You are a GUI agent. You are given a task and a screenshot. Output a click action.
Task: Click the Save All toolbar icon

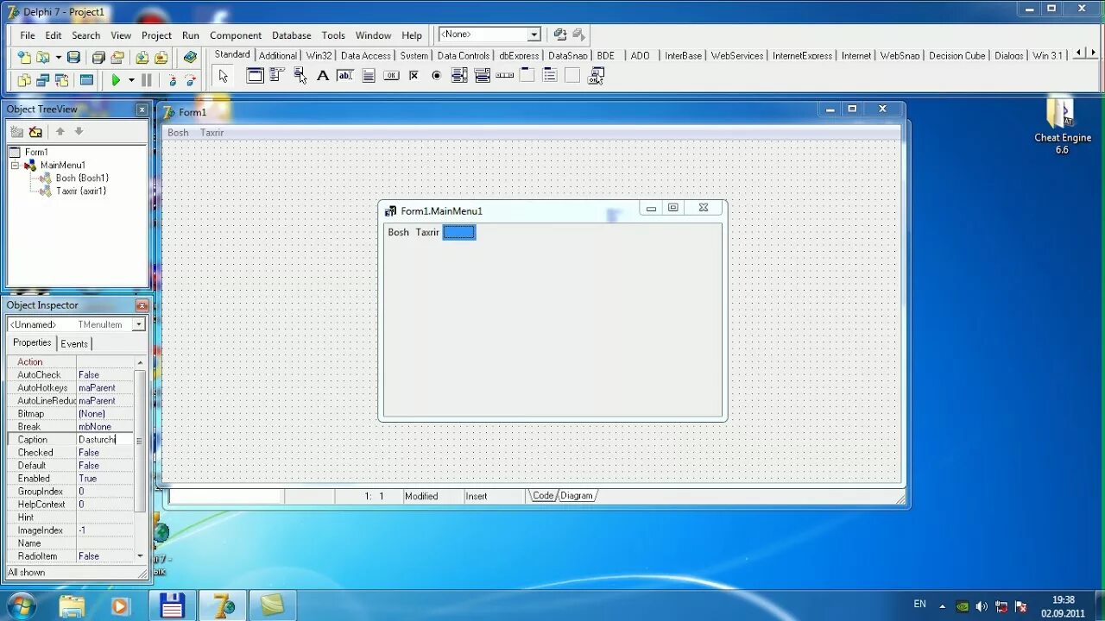point(98,58)
